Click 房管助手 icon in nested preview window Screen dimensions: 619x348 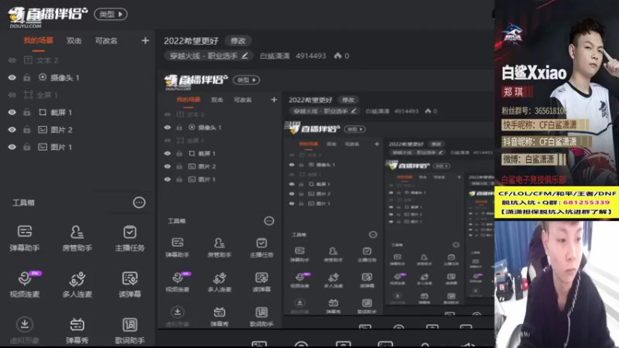tap(220, 242)
